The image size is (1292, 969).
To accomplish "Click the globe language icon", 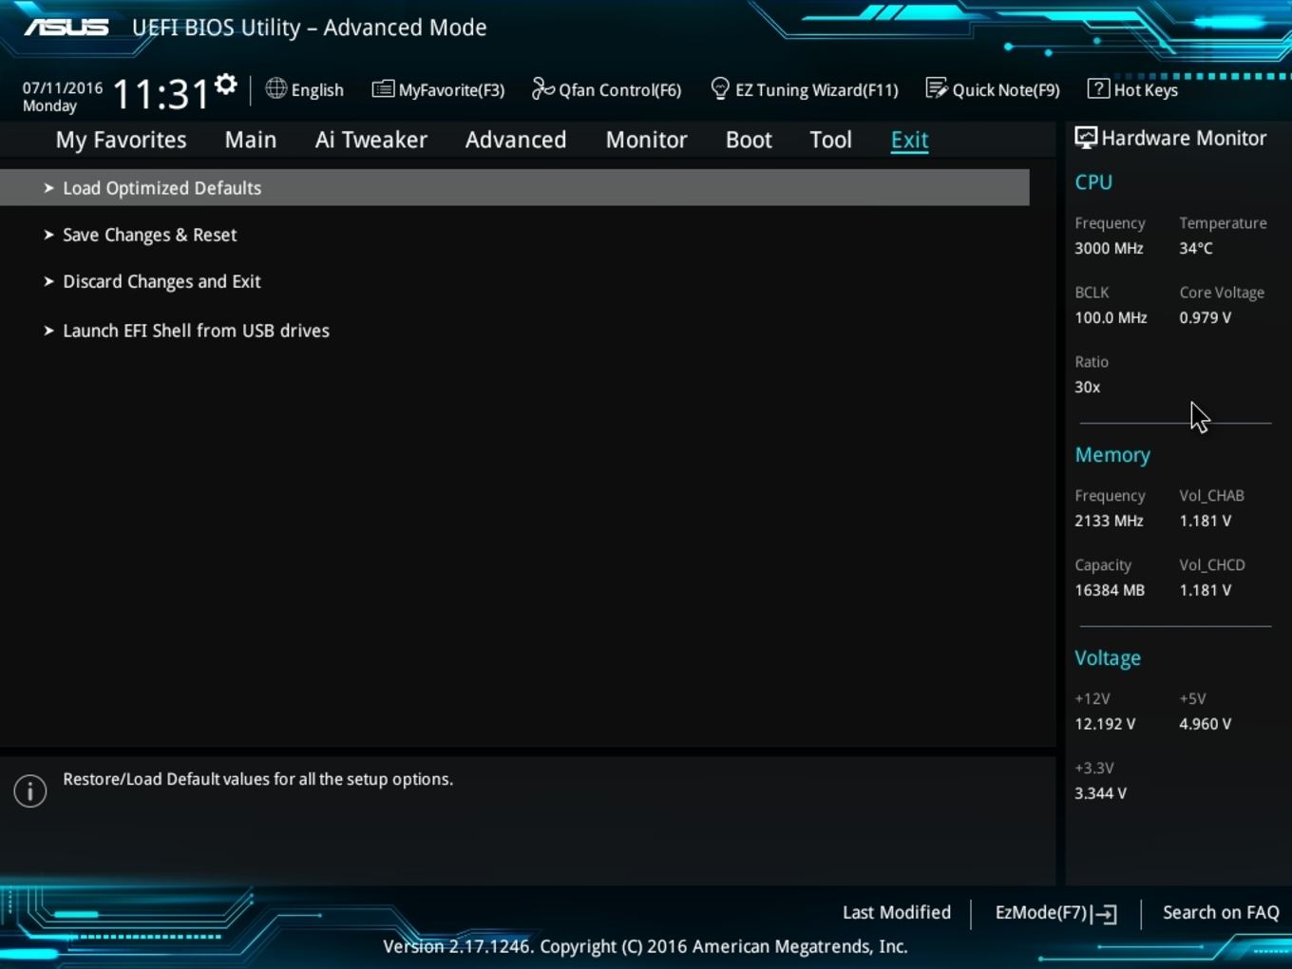I will click(x=276, y=88).
